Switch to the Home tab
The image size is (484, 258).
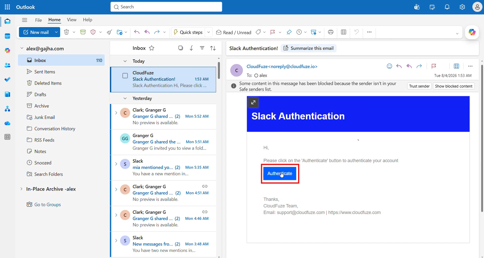(55, 20)
